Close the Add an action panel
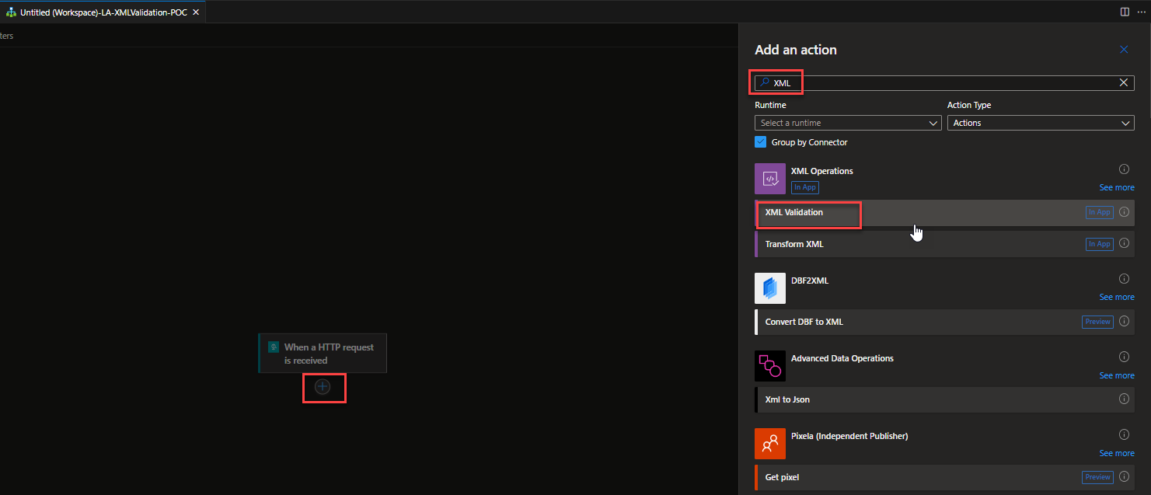This screenshot has width=1151, height=495. [x=1124, y=50]
